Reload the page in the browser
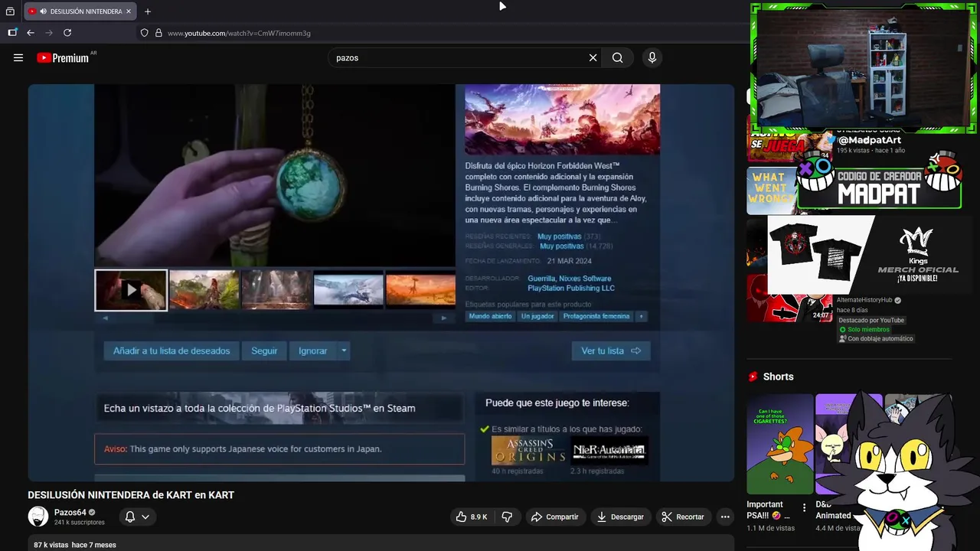 [67, 33]
